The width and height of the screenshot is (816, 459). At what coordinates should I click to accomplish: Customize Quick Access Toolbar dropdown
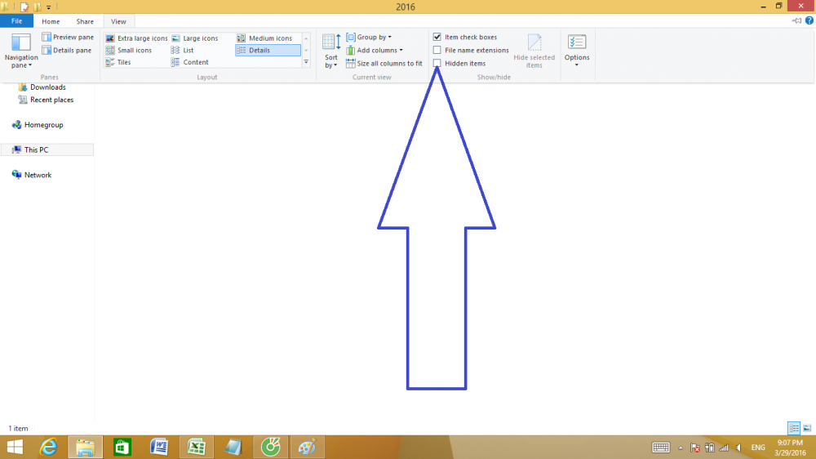[x=48, y=7]
